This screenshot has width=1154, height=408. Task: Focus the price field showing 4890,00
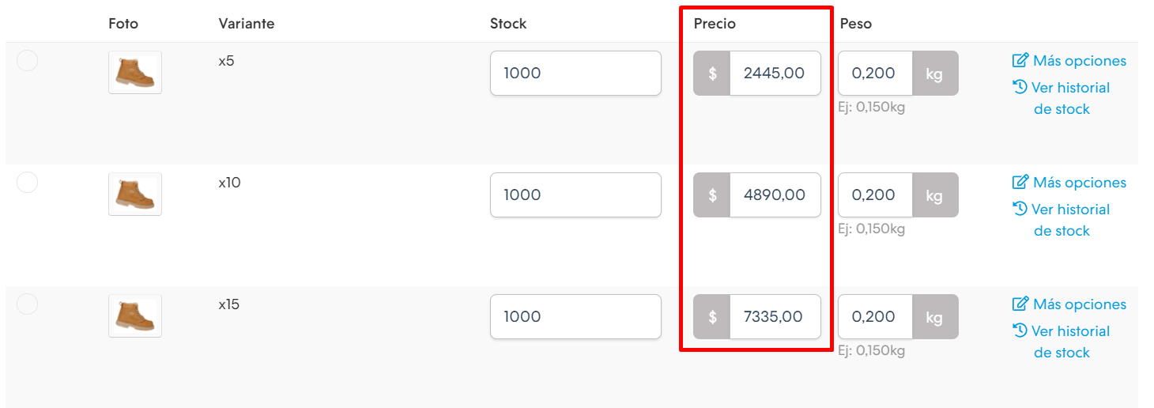point(775,195)
